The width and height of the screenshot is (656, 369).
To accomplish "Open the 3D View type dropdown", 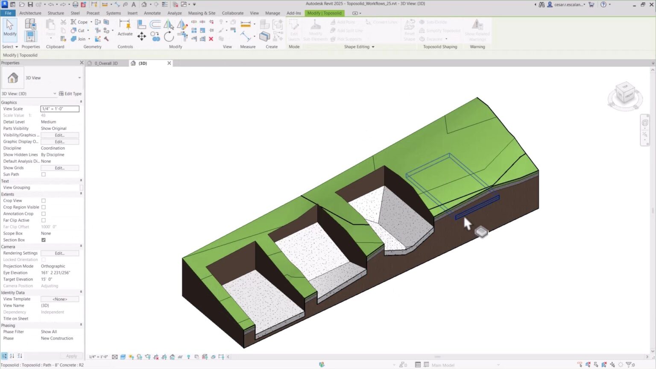I will coord(79,78).
